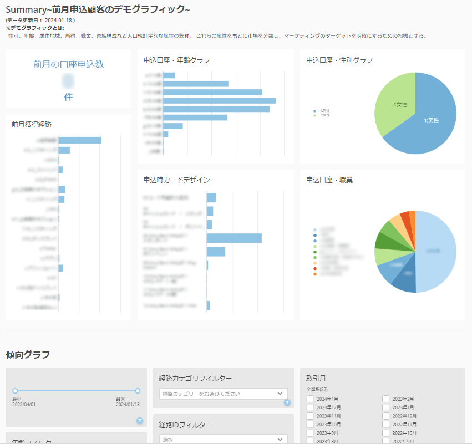The width and height of the screenshot is (472, 444).
Task: Click the 傾向グラフ section heading
Action: click(28, 354)
